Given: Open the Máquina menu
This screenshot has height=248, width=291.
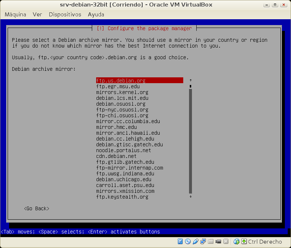Looking at the screenshot, I should tap(15, 15).
